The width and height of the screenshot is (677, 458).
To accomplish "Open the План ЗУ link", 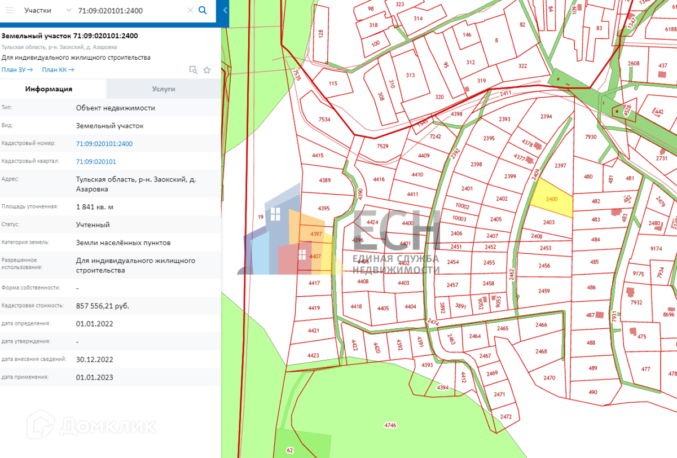I will [17, 69].
